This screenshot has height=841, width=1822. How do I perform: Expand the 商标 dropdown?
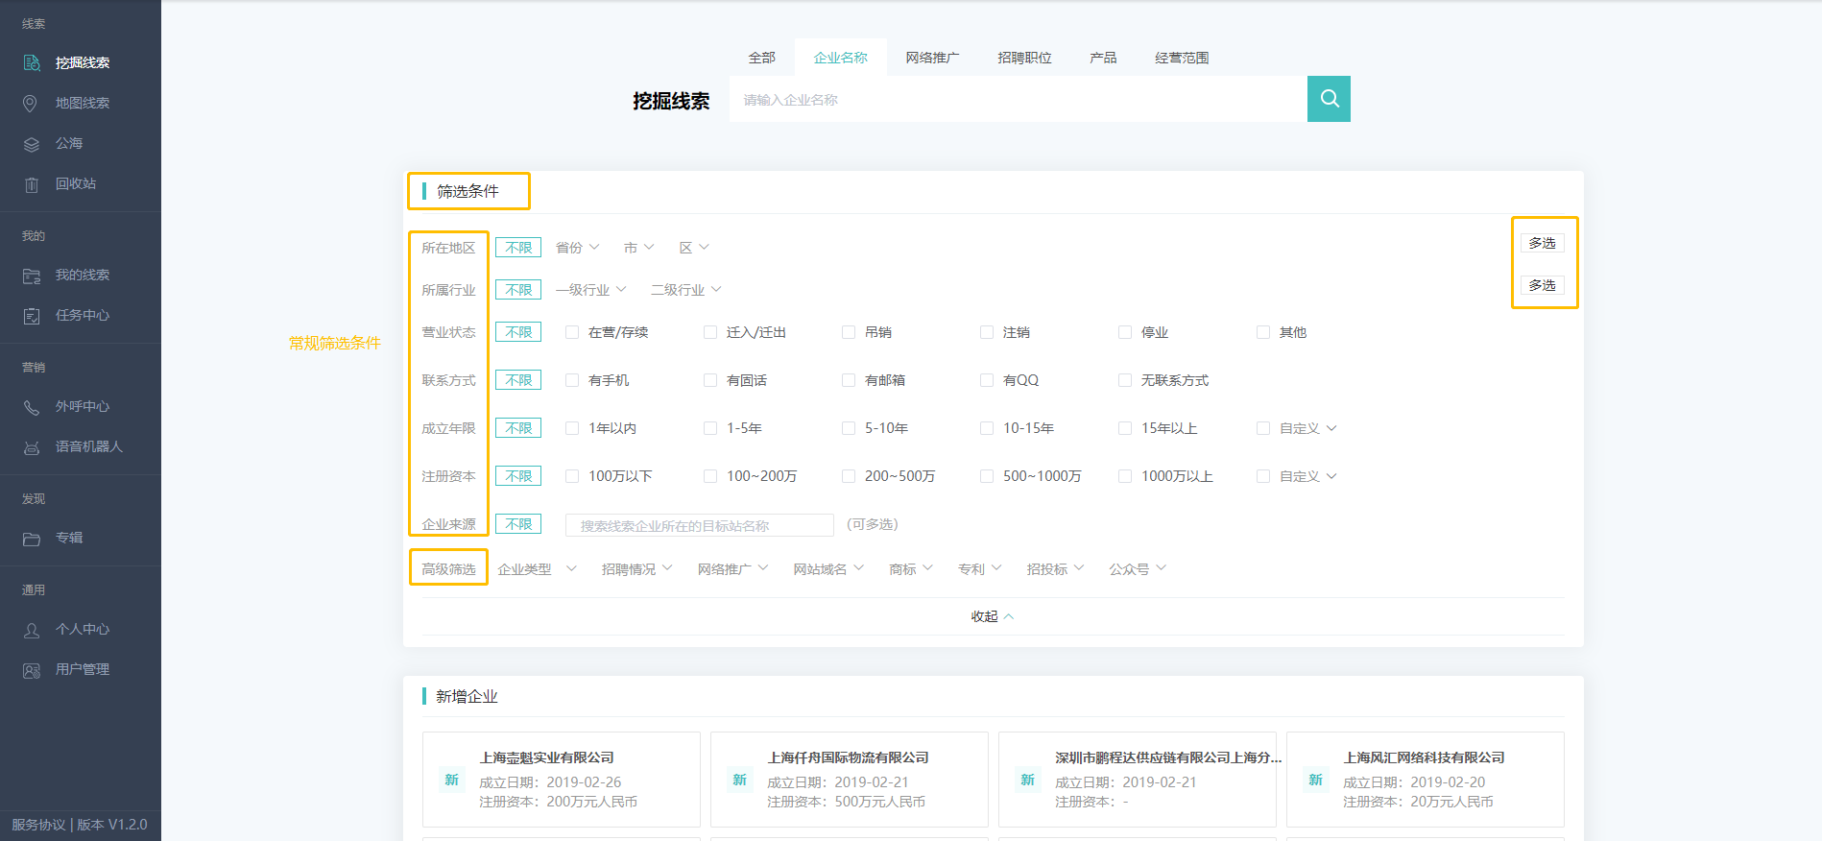pos(911,569)
